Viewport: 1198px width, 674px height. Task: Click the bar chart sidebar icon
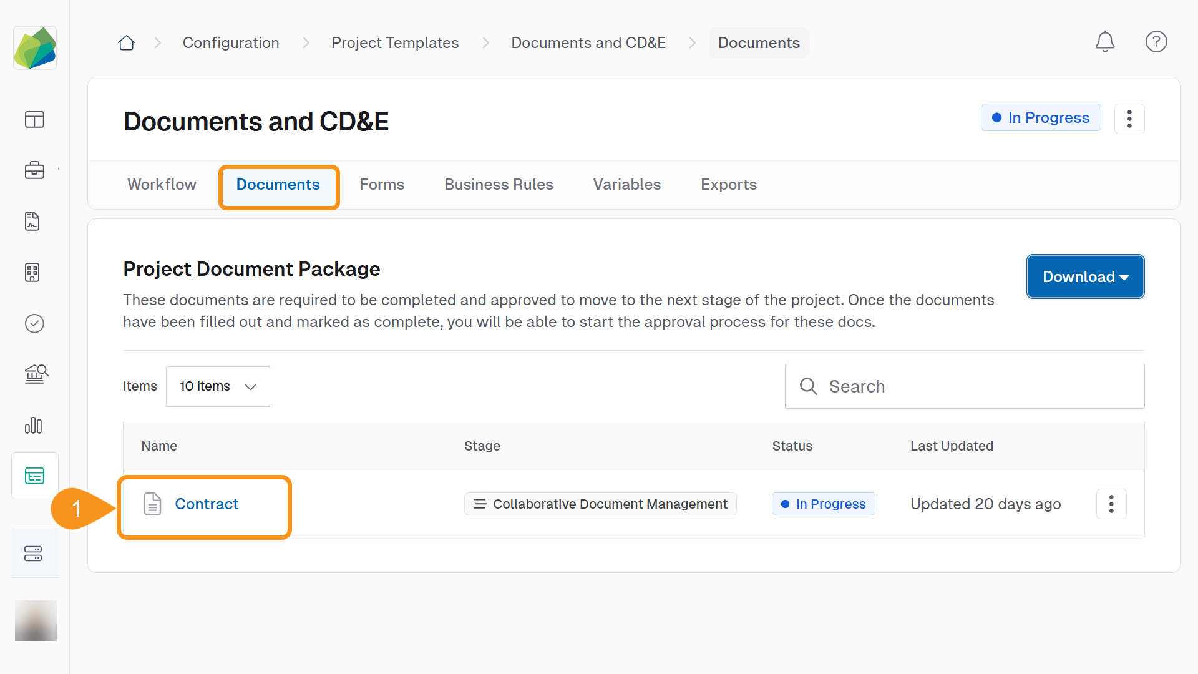tap(34, 426)
